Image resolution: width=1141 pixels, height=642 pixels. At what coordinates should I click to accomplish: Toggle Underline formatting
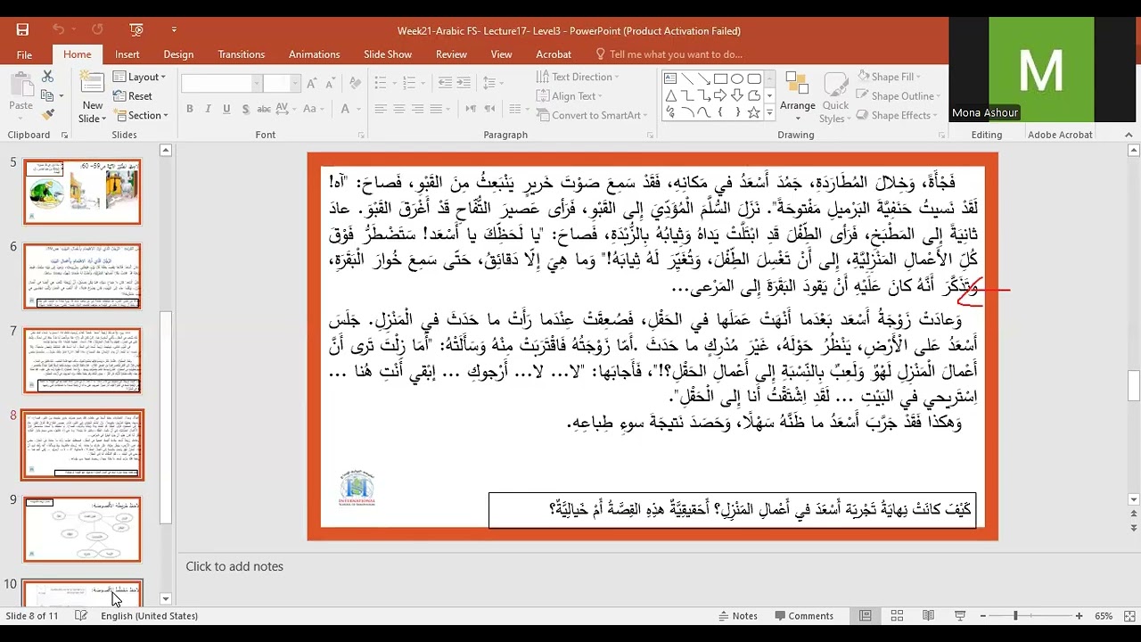point(227,109)
